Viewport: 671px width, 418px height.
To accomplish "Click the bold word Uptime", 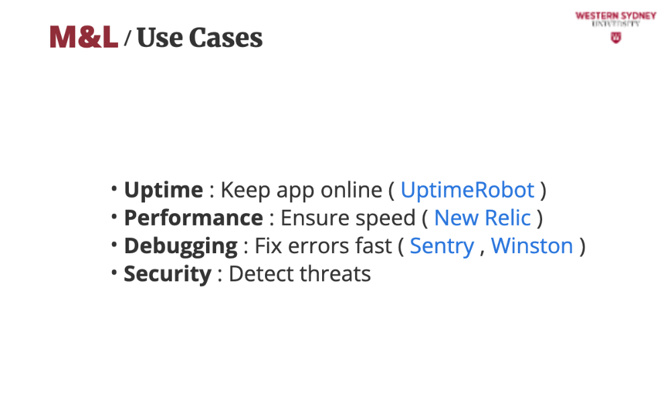I will 163,190.
